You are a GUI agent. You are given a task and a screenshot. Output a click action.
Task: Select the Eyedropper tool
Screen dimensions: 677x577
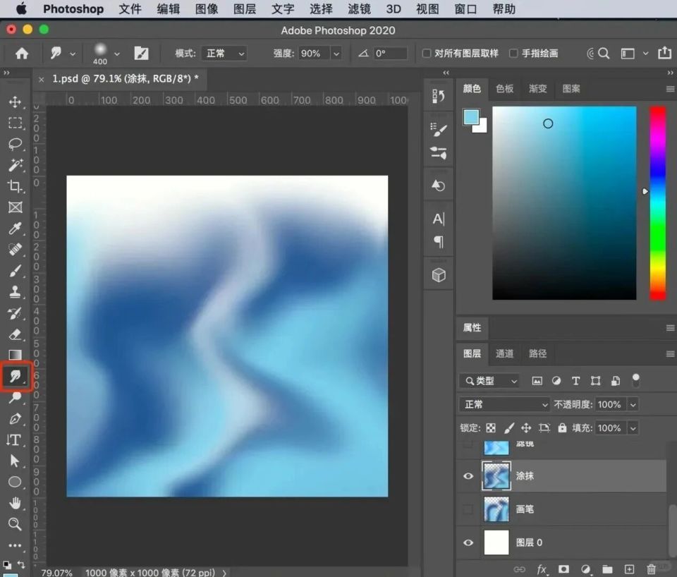click(x=15, y=229)
